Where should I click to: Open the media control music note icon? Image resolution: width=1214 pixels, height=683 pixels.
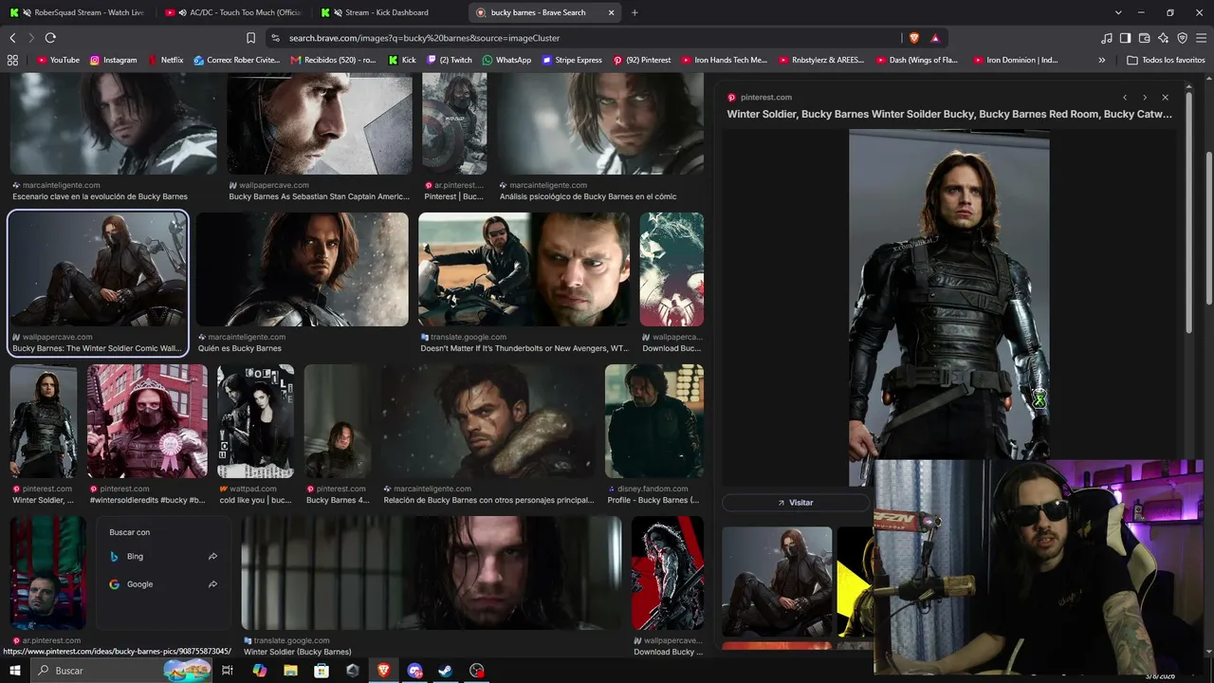1107,38
